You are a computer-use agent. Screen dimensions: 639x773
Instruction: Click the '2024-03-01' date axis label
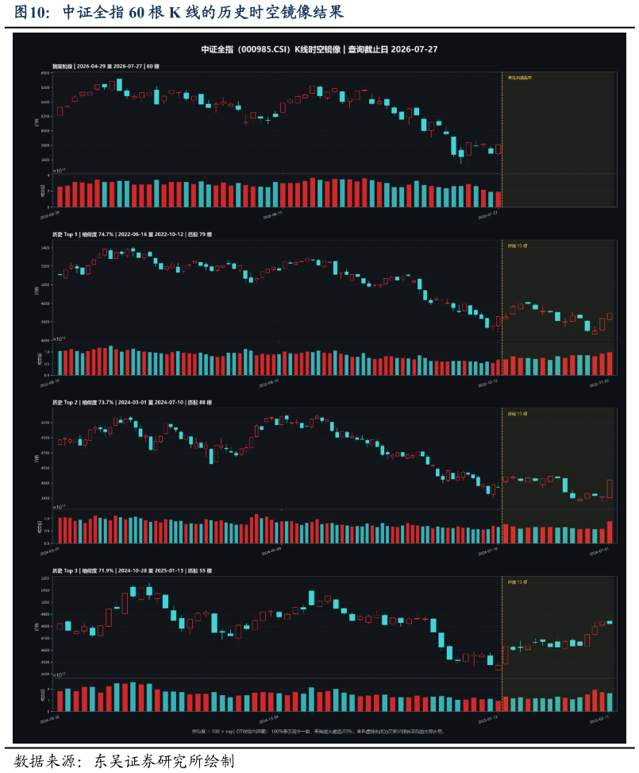50,551
